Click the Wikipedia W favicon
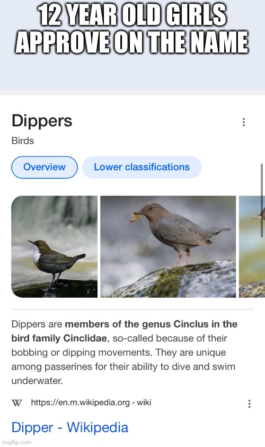 (17, 403)
